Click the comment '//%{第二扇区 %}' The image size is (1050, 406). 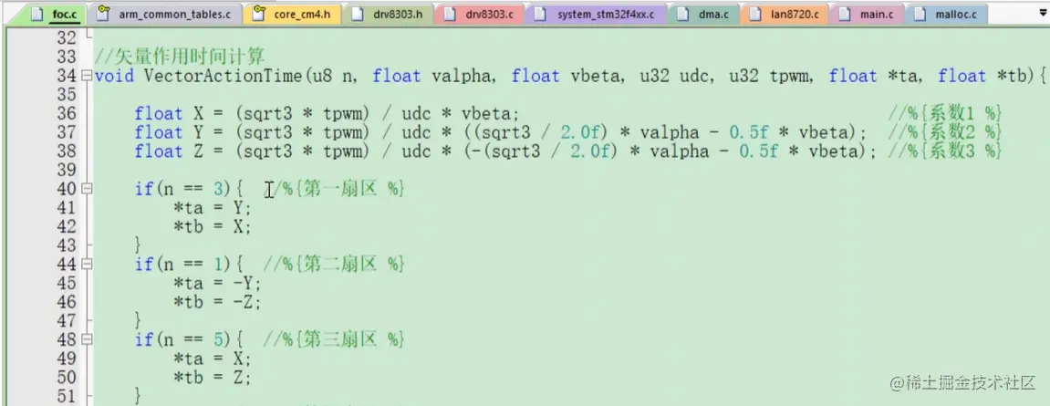(x=334, y=265)
